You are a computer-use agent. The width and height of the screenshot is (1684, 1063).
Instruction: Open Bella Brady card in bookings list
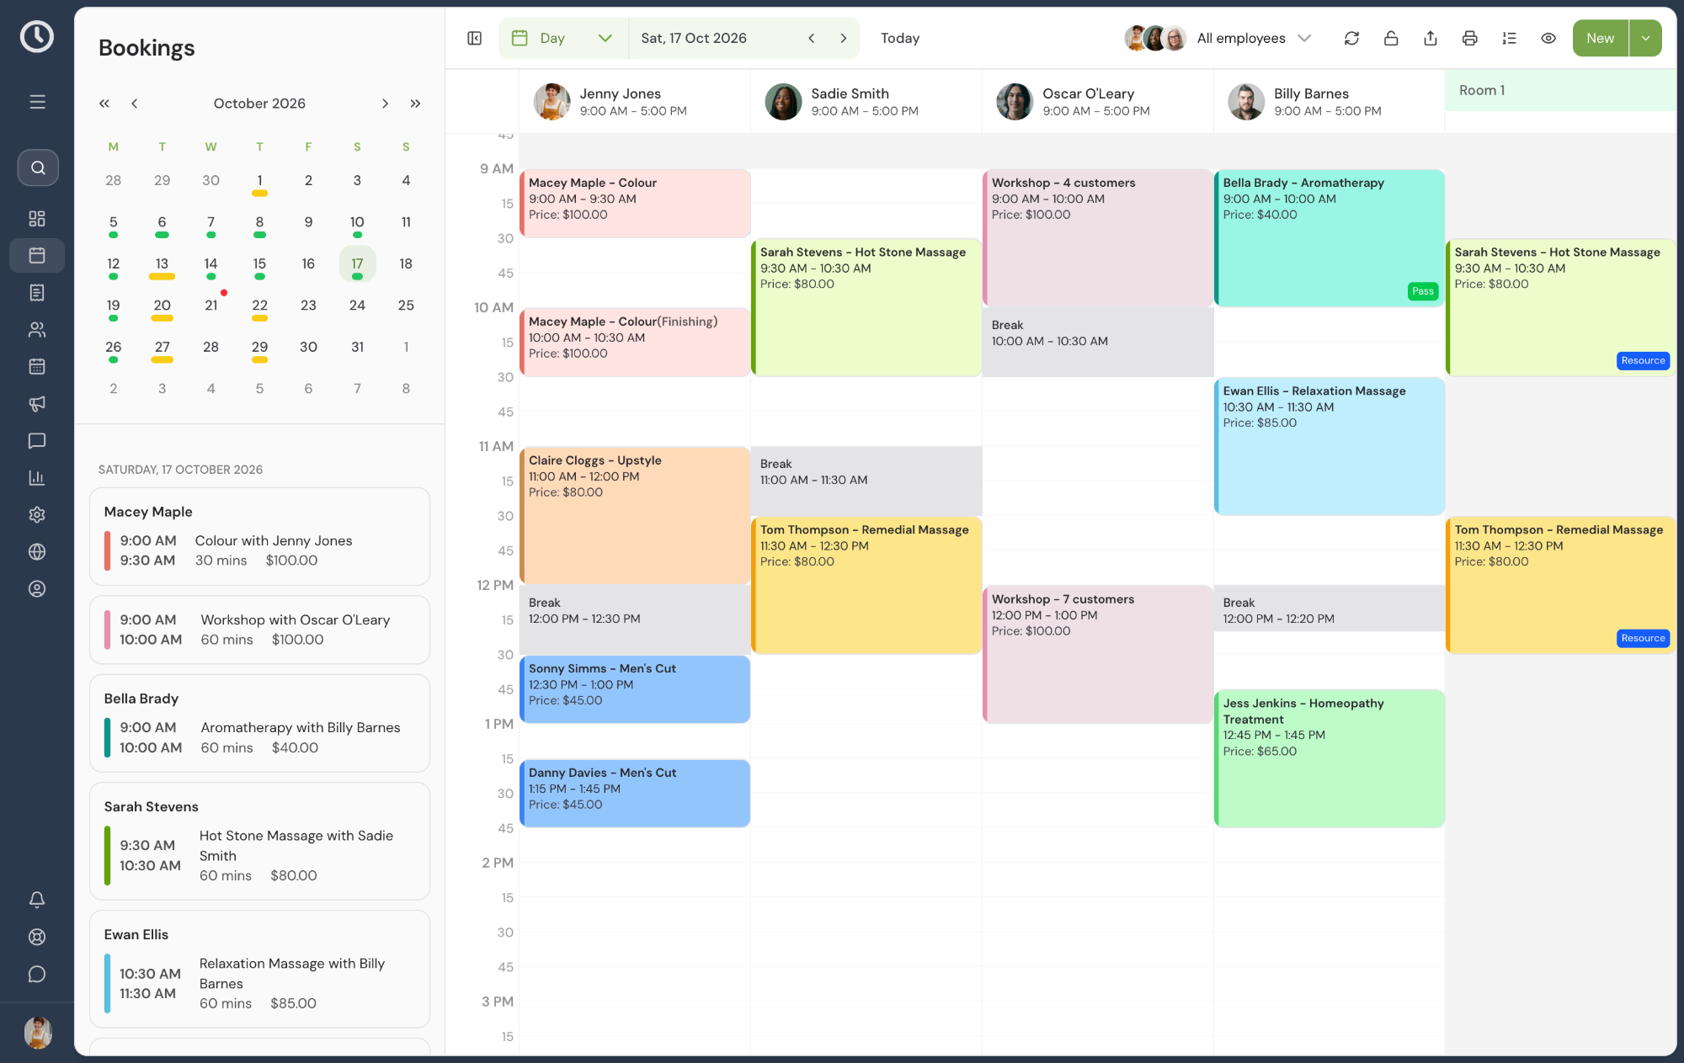tap(259, 723)
